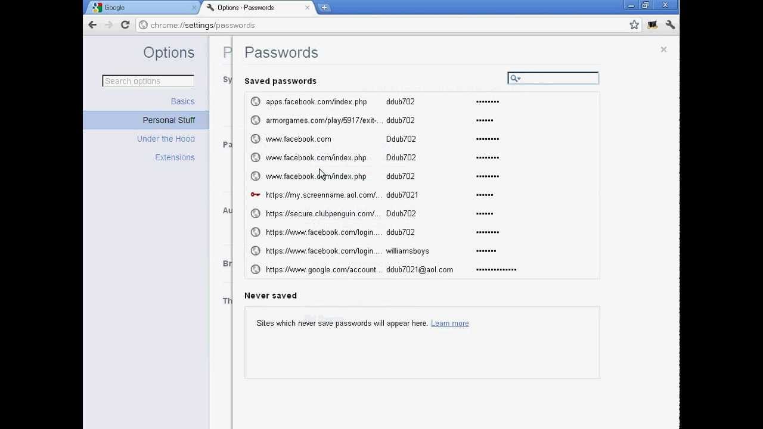Select the https://my.screenname.aol.com entry
The image size is (763, 429).
(422, 195)
